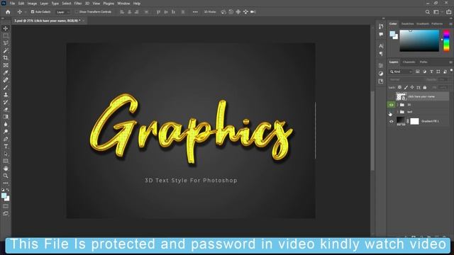Viewport: 454px width, 255px height.
Task: Toggle shape layer filter in Layers panel
Action: tap(438, 72)
